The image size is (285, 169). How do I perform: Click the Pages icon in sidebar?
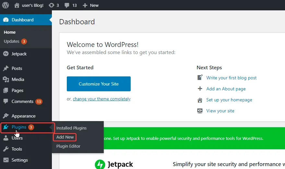pos(6,90)
